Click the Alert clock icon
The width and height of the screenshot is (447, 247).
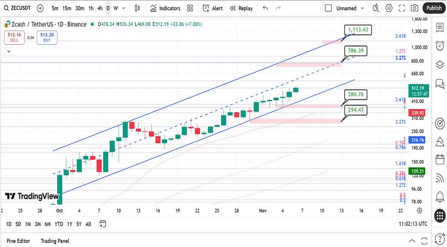tap(213, 8)
